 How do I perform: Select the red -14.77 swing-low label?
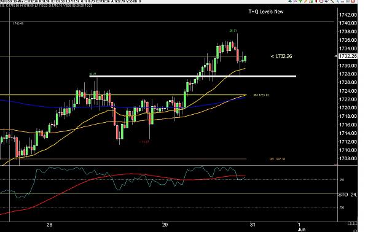[144, 142]
